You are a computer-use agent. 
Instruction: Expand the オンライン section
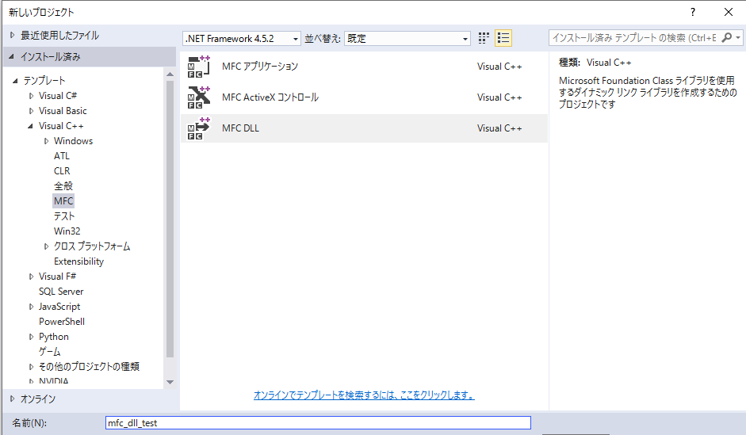(x=13, y=399)
